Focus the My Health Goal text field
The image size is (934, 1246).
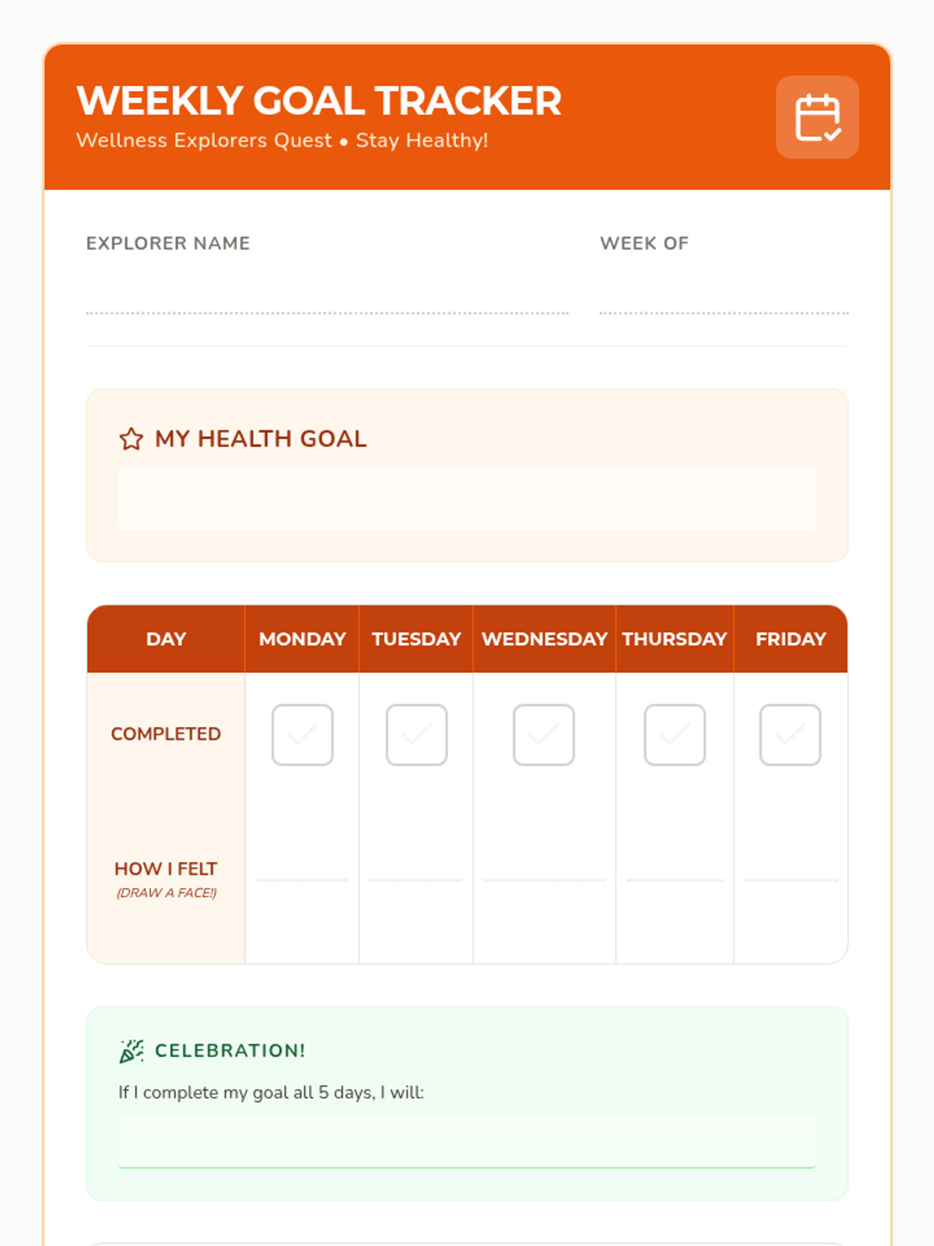pos(467,499)
